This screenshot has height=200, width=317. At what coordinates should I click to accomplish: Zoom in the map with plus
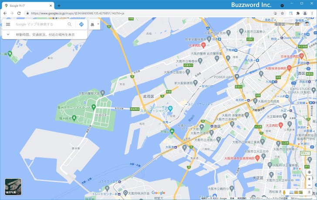(x=309, y=179)
